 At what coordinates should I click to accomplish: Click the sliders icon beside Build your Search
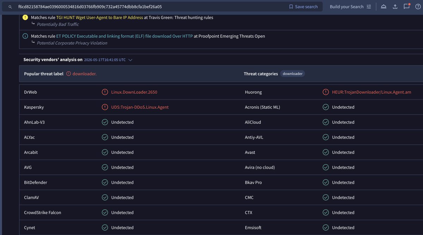pos(369,7)
